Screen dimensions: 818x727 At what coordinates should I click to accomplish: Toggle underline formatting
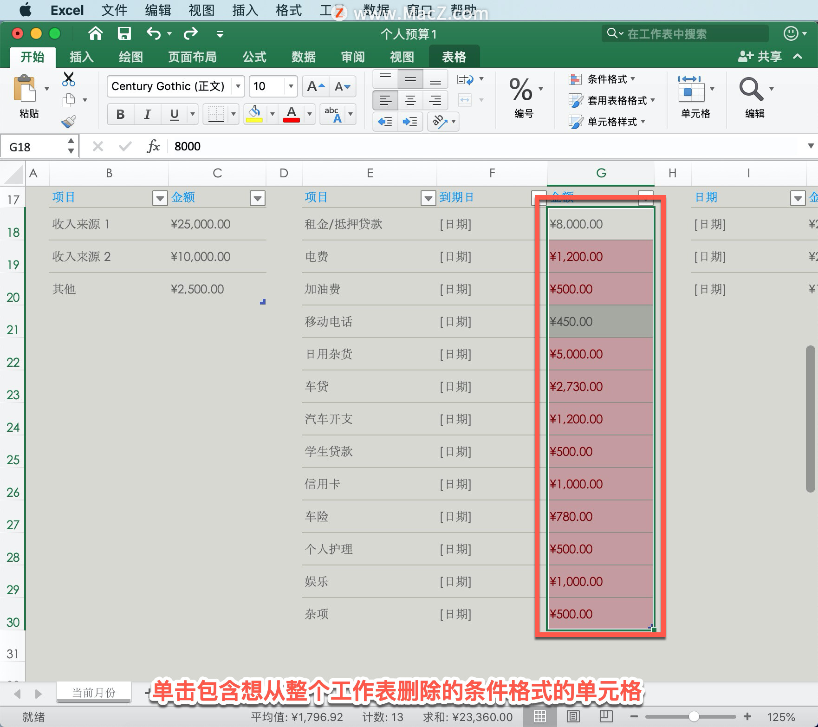pyautogui.click(x=174, y=114)
